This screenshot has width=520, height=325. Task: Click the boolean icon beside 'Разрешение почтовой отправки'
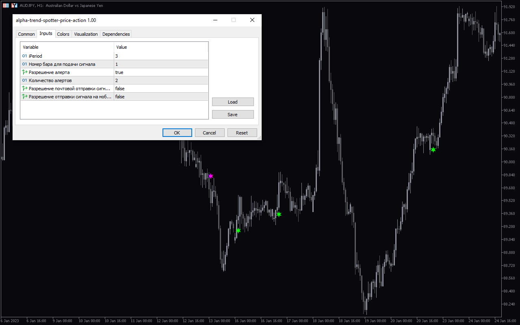pyautogui.click(x=24, y=89)
